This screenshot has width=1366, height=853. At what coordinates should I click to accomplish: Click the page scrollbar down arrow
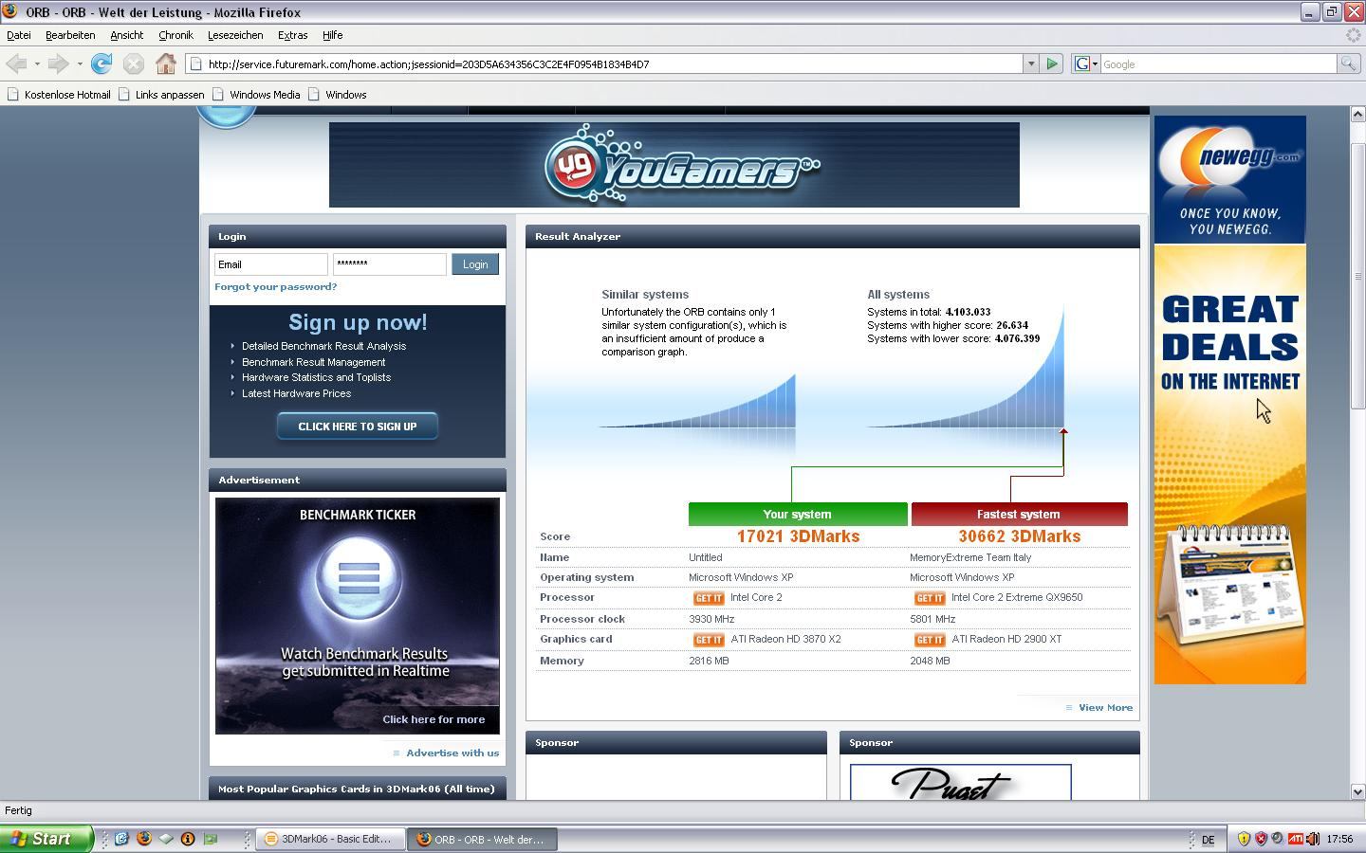point(1357,791)
